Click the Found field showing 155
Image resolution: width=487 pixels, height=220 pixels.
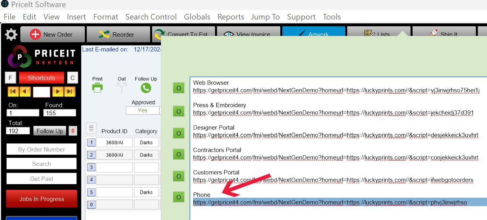(x=59, y=113)
